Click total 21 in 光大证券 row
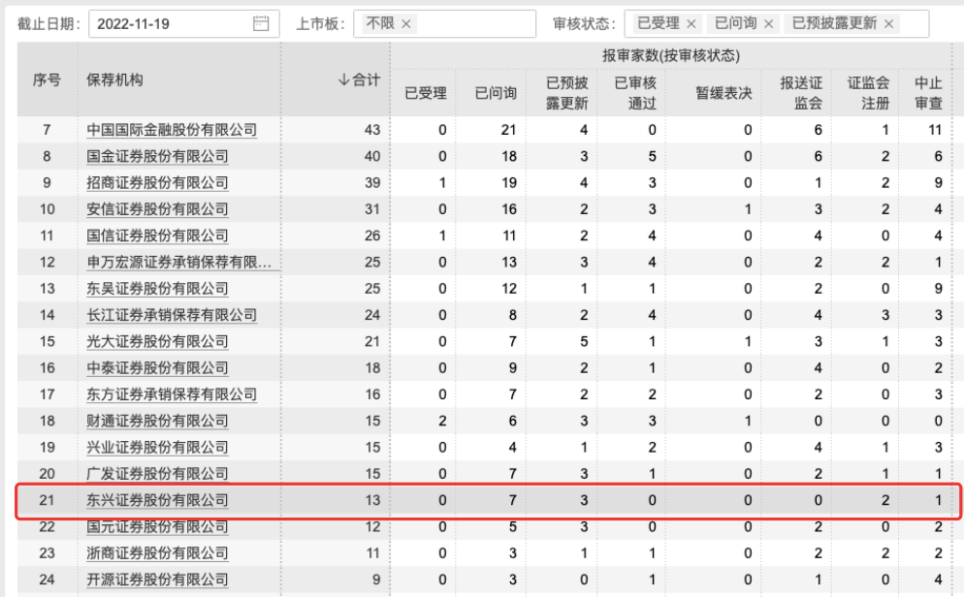This screenshot has width=964, height=597. click(372, 341)
